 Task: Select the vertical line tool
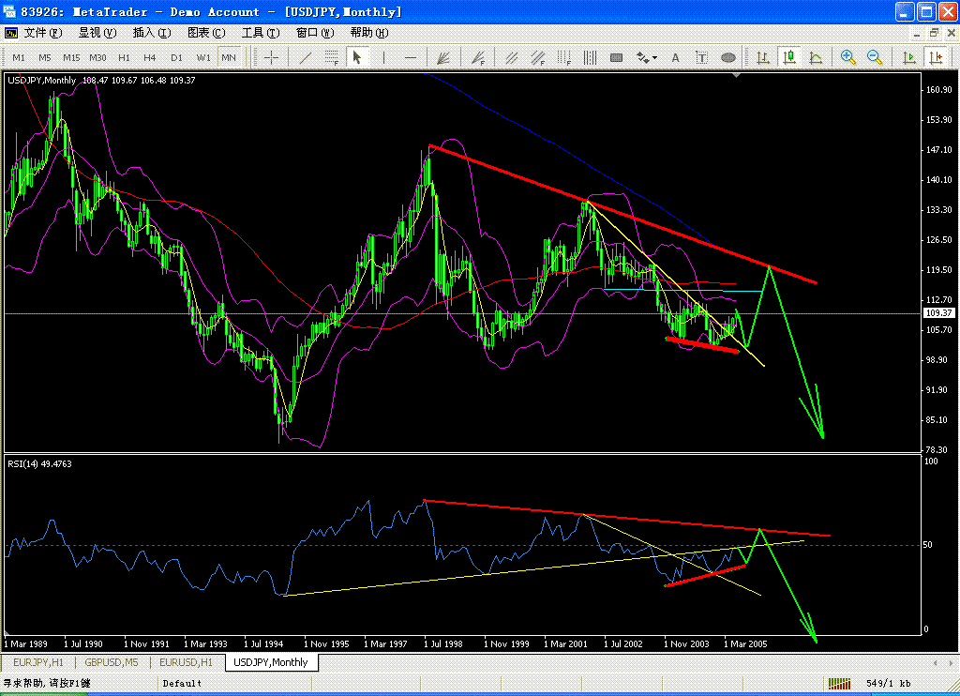(x=383, y=57)
